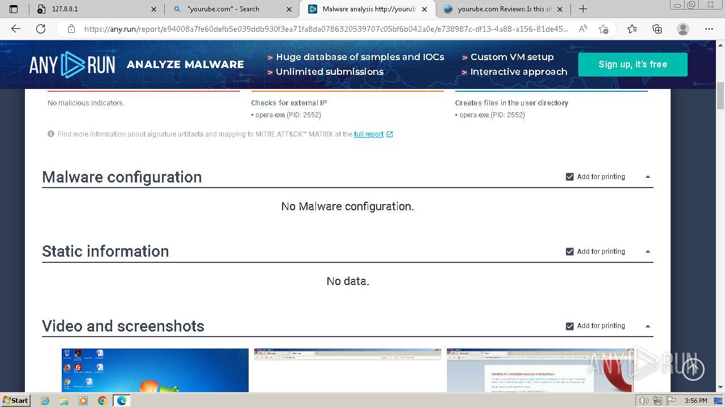This screenshot has height=408, width=725.
Task: Click the 3:56 PM taskbar clock
Action: [696, 401]
